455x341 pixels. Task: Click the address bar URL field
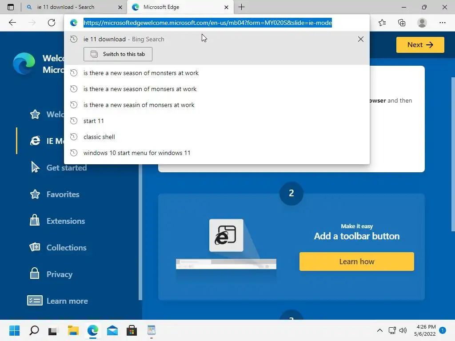click(208, 23)
